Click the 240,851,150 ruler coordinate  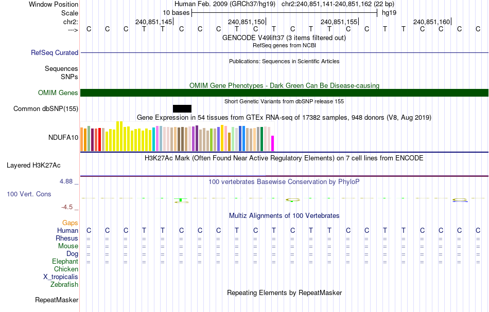click(x=246, y=22)
